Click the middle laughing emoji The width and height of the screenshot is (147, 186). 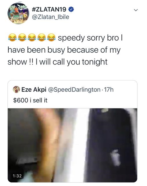(x=32, y=37)
